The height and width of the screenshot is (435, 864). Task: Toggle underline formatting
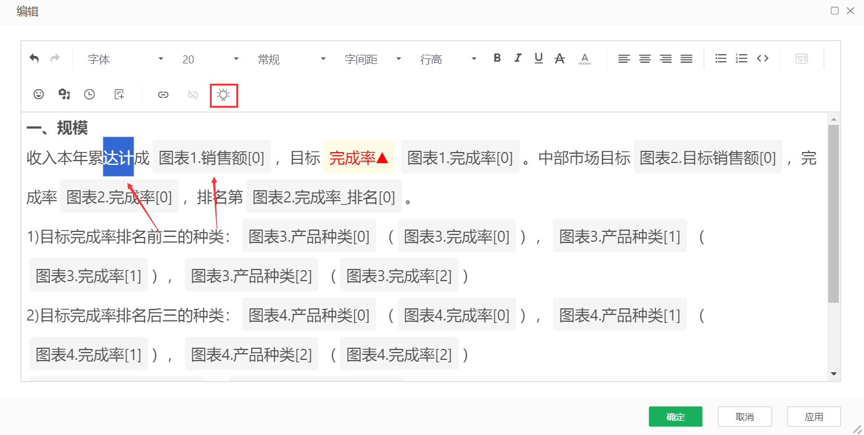click(x=538, y=58)
